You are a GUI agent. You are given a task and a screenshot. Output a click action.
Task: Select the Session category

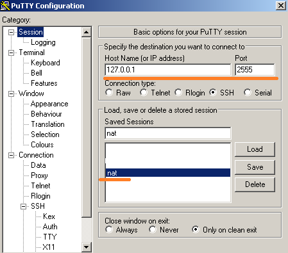point(31,32)
